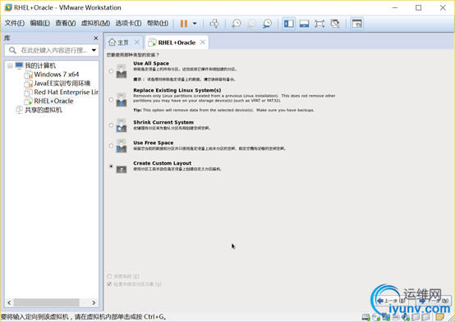Select 共享的虚拟机 in the library tree
Screen dimensions: 455x322
click(x=44, y=110)
